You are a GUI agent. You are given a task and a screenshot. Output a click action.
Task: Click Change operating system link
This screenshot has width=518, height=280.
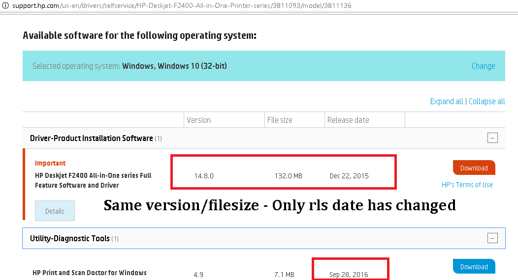point(484,66)
